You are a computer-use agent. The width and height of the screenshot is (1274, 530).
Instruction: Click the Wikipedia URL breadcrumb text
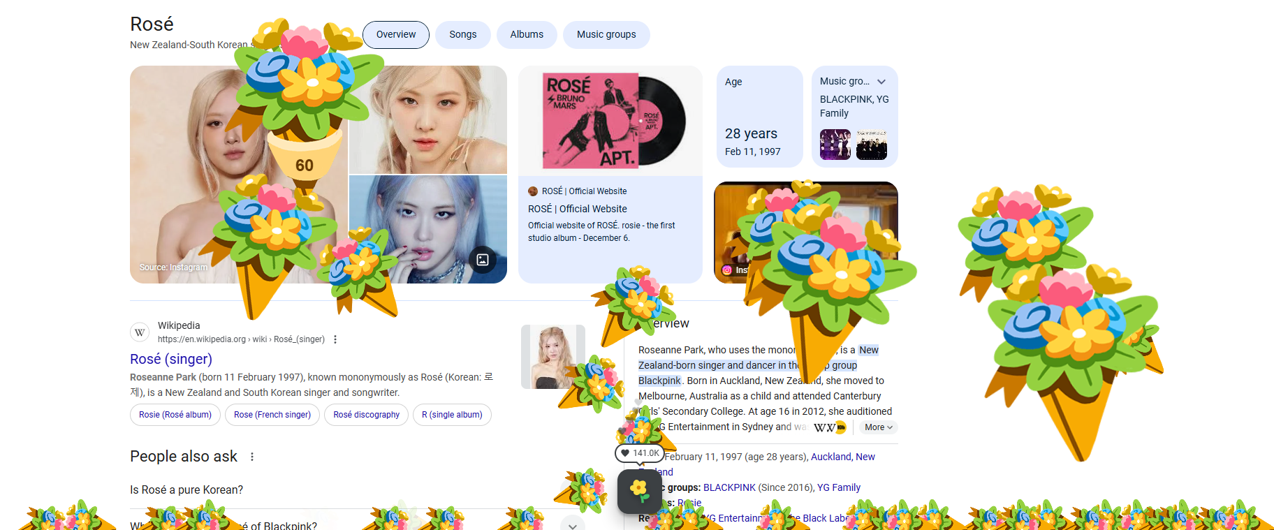coord(241,339)
